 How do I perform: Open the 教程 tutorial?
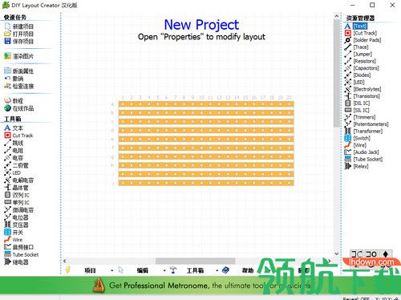coord(14,101)
